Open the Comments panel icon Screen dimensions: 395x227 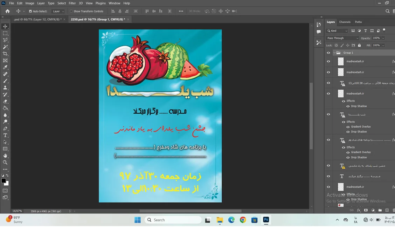tap(319, 32)
